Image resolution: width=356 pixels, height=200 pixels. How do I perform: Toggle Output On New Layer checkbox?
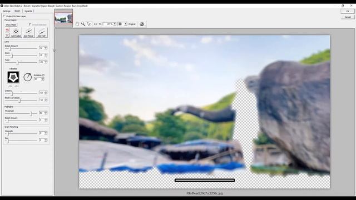point(4,16)
